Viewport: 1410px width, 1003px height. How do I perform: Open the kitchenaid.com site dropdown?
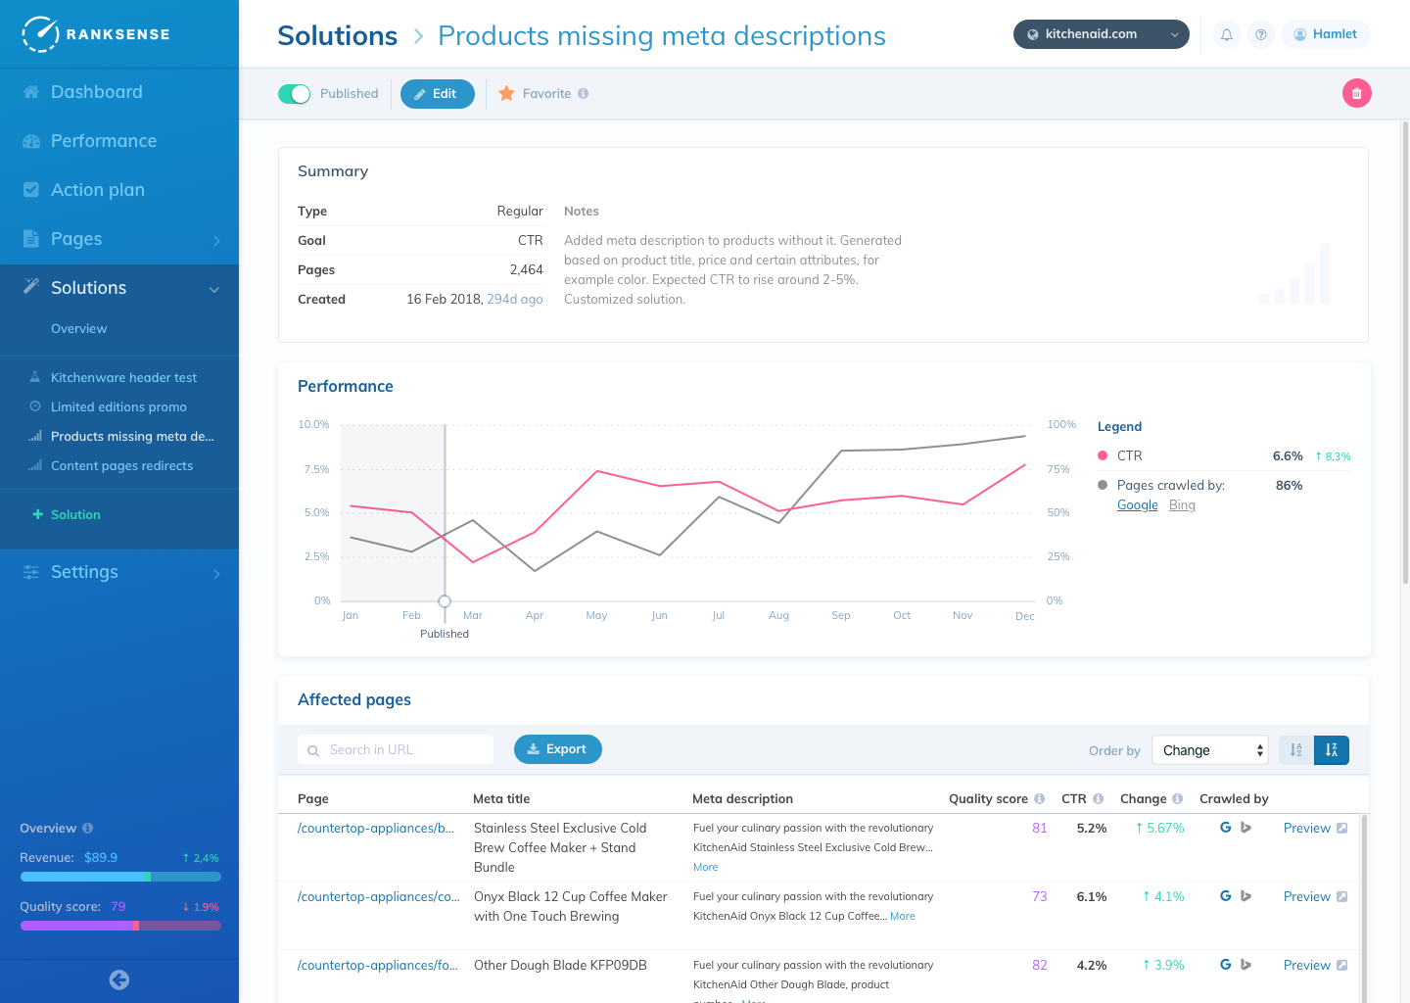click(x=1102, y=34)
